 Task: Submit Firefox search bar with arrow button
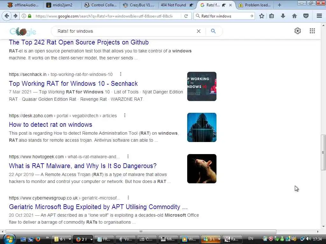(x=252, y=16)
